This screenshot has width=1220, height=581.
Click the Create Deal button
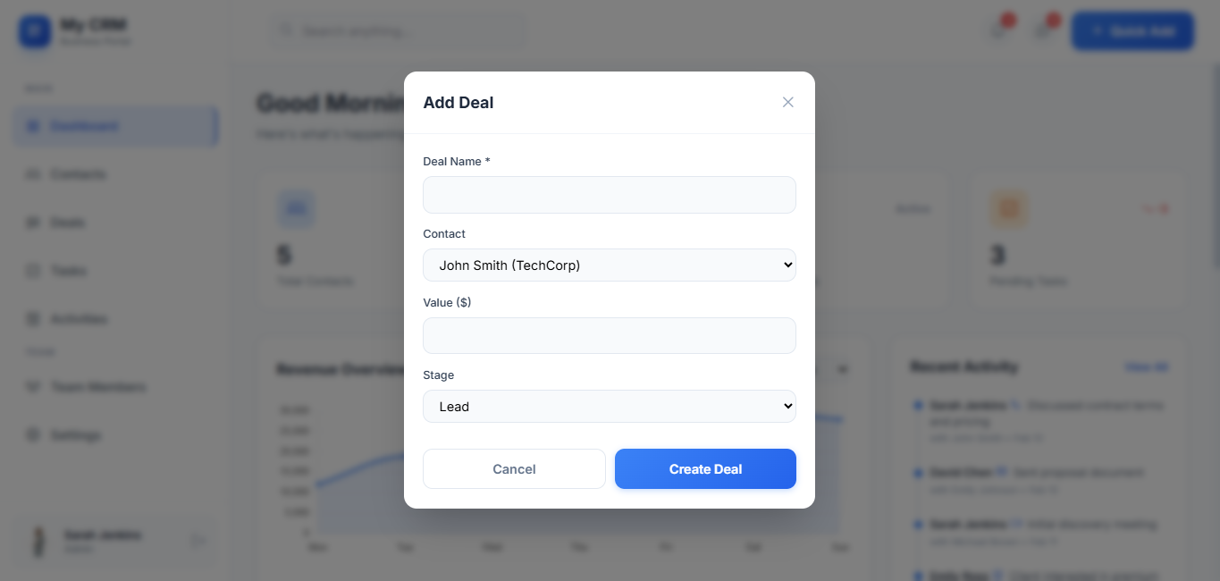tap(705, 469)
